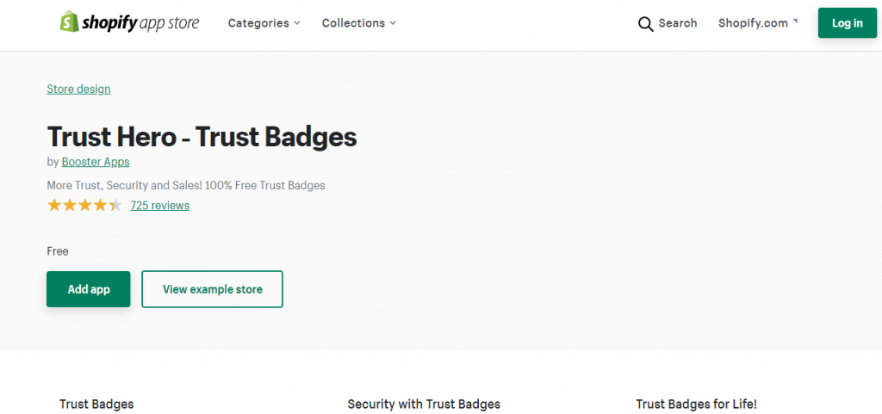
Task: Click the Trust Hero - Trust Badges title
Action: click(202, 137)
